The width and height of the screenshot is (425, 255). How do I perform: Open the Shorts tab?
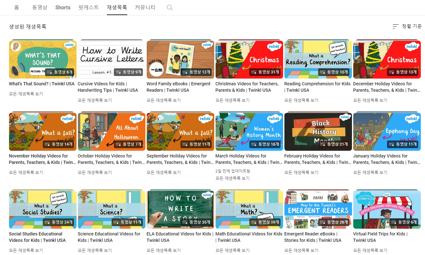point(63,7)
